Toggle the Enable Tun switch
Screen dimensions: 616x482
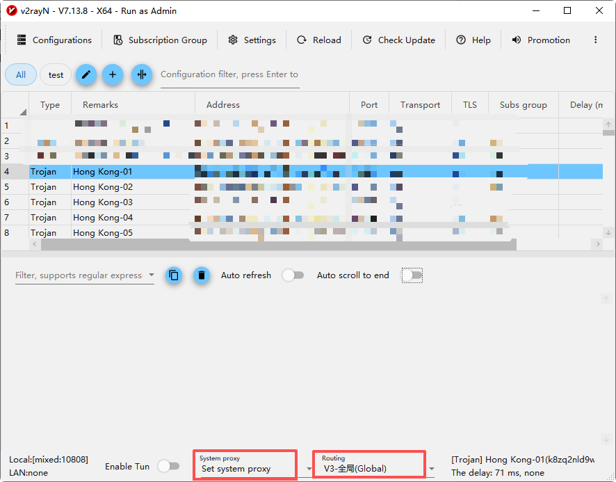pos(168,466)
